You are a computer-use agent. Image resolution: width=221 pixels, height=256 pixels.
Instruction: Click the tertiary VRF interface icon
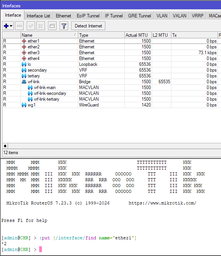click(24, 76)
